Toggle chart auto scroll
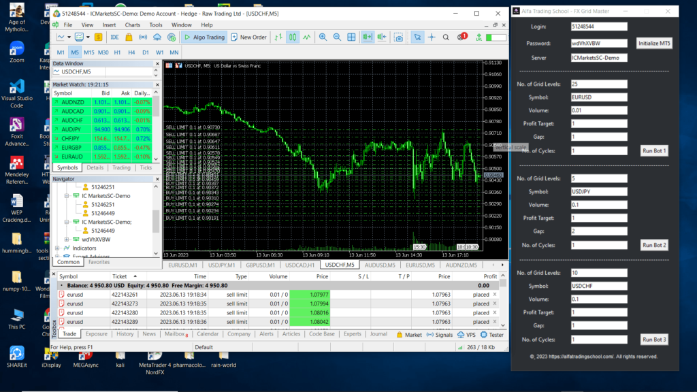697x392 pixels. (369, 37)
